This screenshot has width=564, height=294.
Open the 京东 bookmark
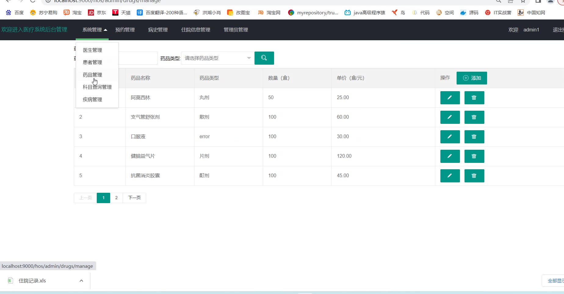(x=97, y=13)
